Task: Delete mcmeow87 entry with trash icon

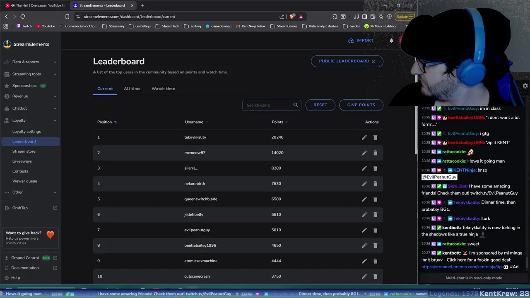Action: (375, 153)
